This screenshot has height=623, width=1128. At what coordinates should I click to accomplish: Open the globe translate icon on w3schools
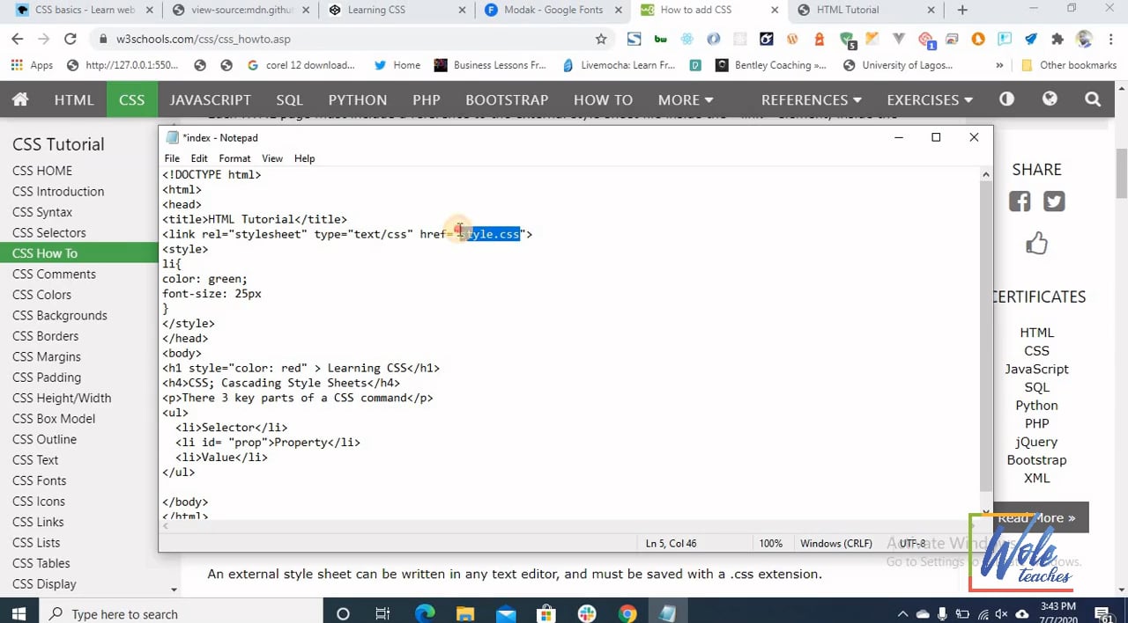[1050, 99]
